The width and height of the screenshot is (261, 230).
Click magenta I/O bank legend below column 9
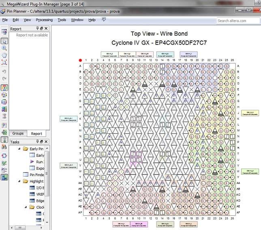click(x=139, y=224)
